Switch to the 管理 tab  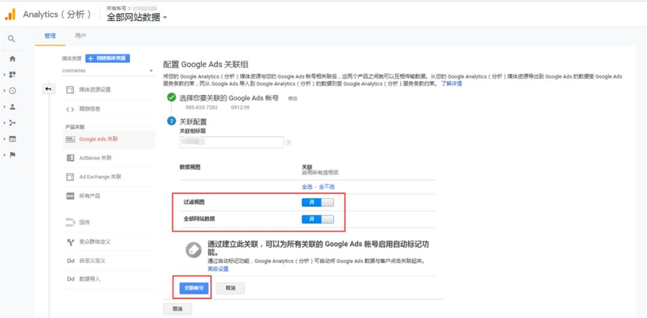point(50,37)
